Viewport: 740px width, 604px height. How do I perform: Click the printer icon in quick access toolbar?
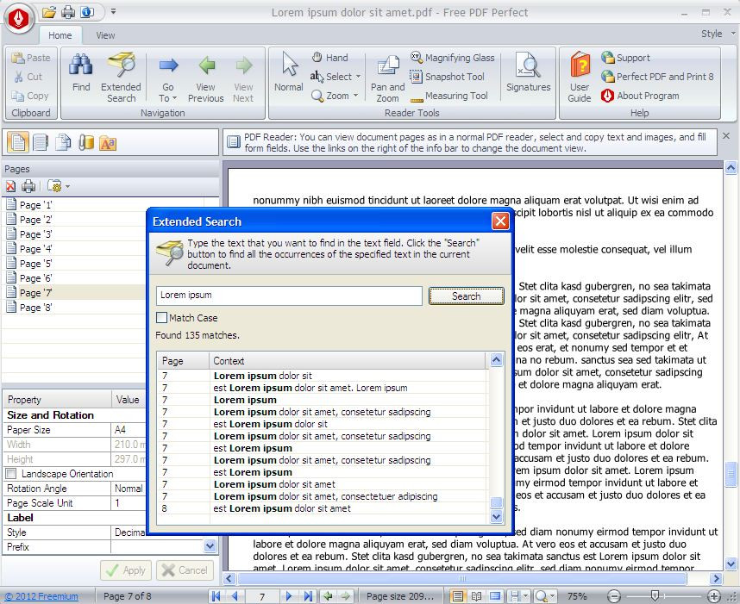(x=68, y=12)
